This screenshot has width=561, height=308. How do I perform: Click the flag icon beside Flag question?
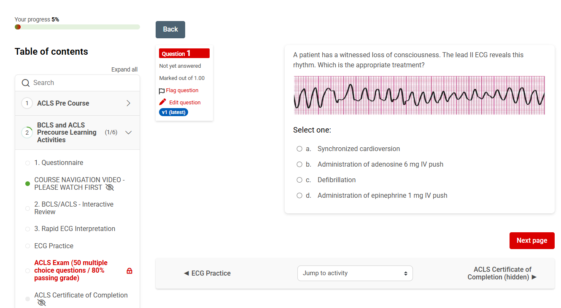[x=162, y=91]
